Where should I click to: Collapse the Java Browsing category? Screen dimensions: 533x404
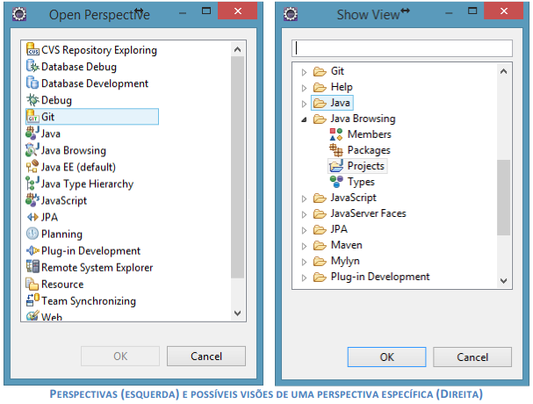pos(304,119)
